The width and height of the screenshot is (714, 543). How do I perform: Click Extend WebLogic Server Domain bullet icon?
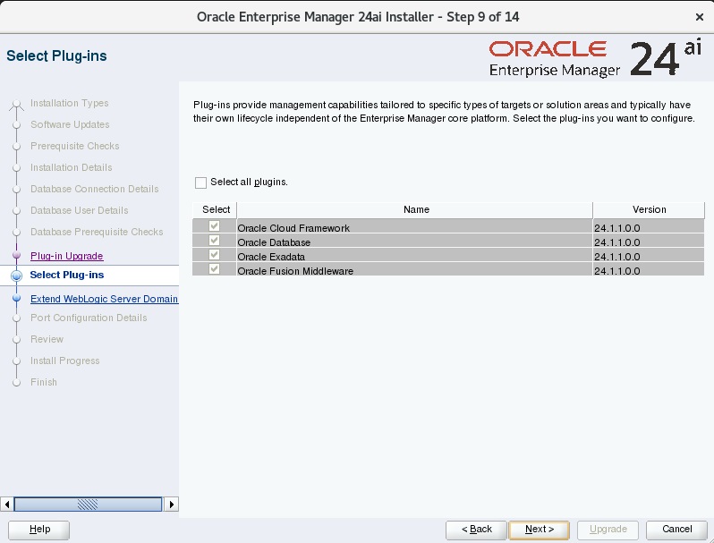tap(16, 298)
